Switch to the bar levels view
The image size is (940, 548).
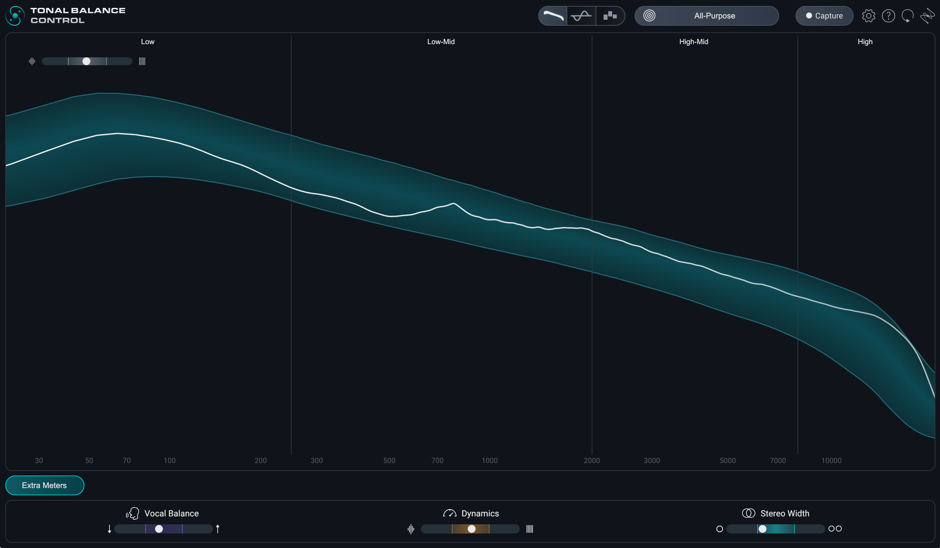click(x=610, y=16)
